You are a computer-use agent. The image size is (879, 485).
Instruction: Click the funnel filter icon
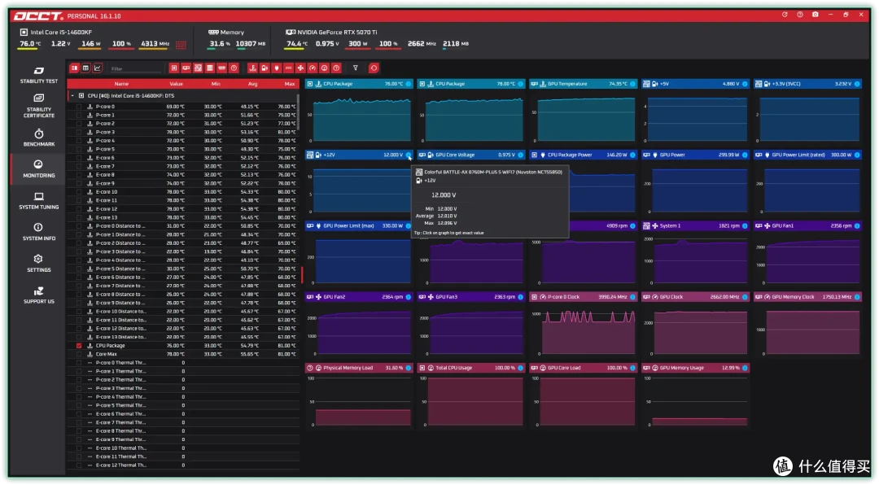[x=356, y=68]
